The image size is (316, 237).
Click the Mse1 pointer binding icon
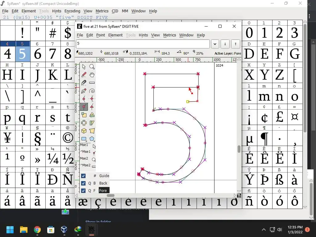pyautogui.click(x=94, y=146)
